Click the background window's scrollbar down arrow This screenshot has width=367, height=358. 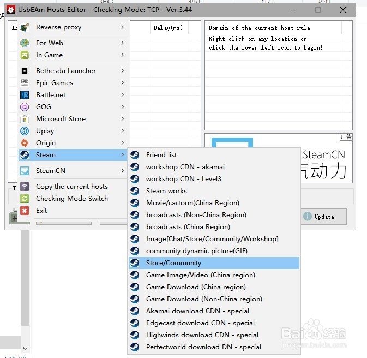click(25, 348)
